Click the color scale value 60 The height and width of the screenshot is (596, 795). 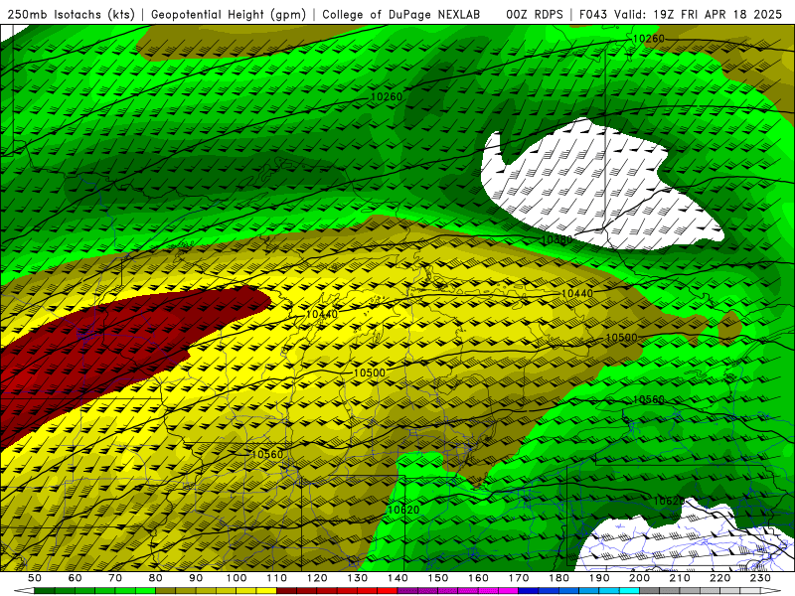coord(76,578)
